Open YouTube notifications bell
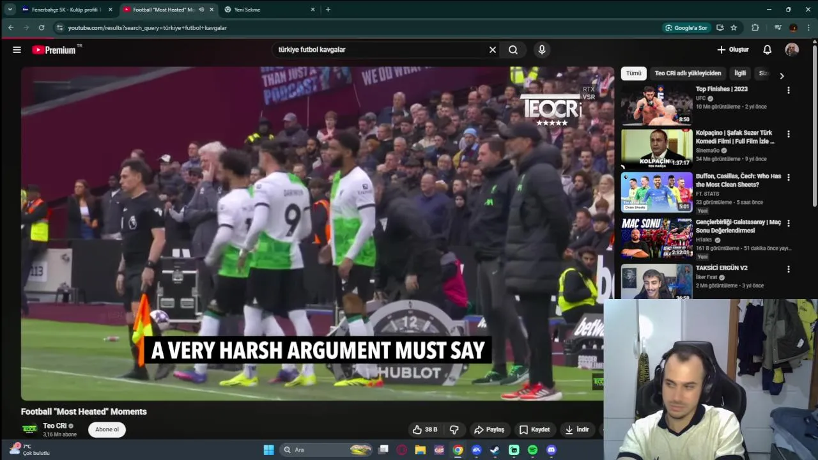Screen dimensions: 818x460 pos(768,50)
